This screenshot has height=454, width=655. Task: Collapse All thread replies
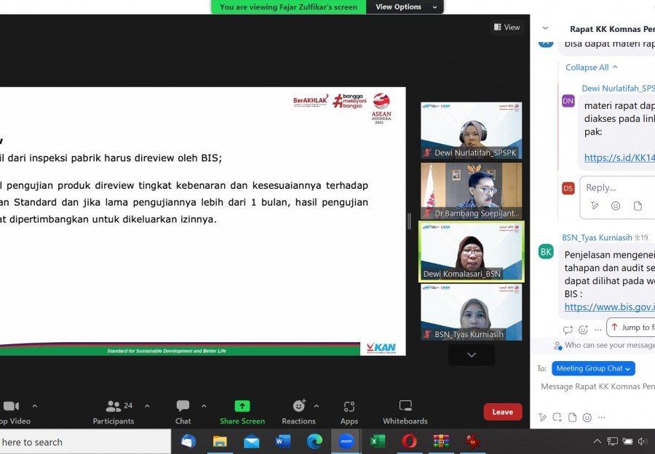(x=591, y=68)
